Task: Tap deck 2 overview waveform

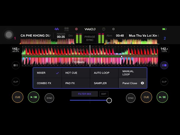Action: coord(132,41)
